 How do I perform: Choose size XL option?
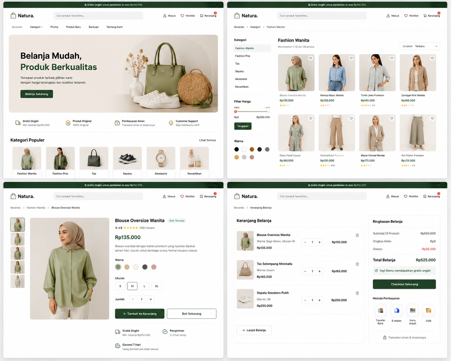(157, 286)
